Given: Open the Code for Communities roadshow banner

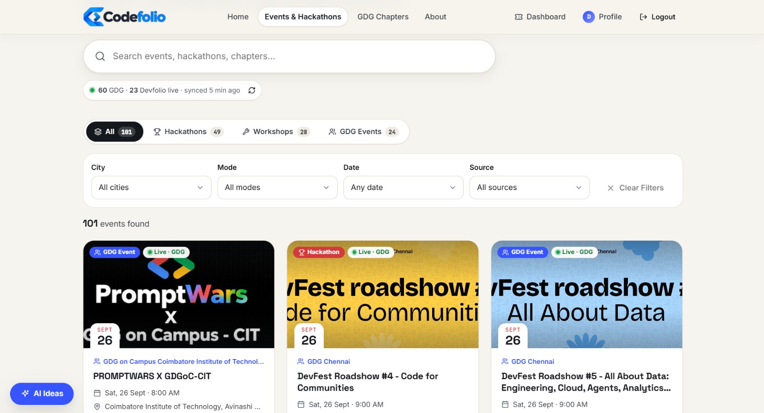Looking at the screenshot, I should tap(382, 294).
